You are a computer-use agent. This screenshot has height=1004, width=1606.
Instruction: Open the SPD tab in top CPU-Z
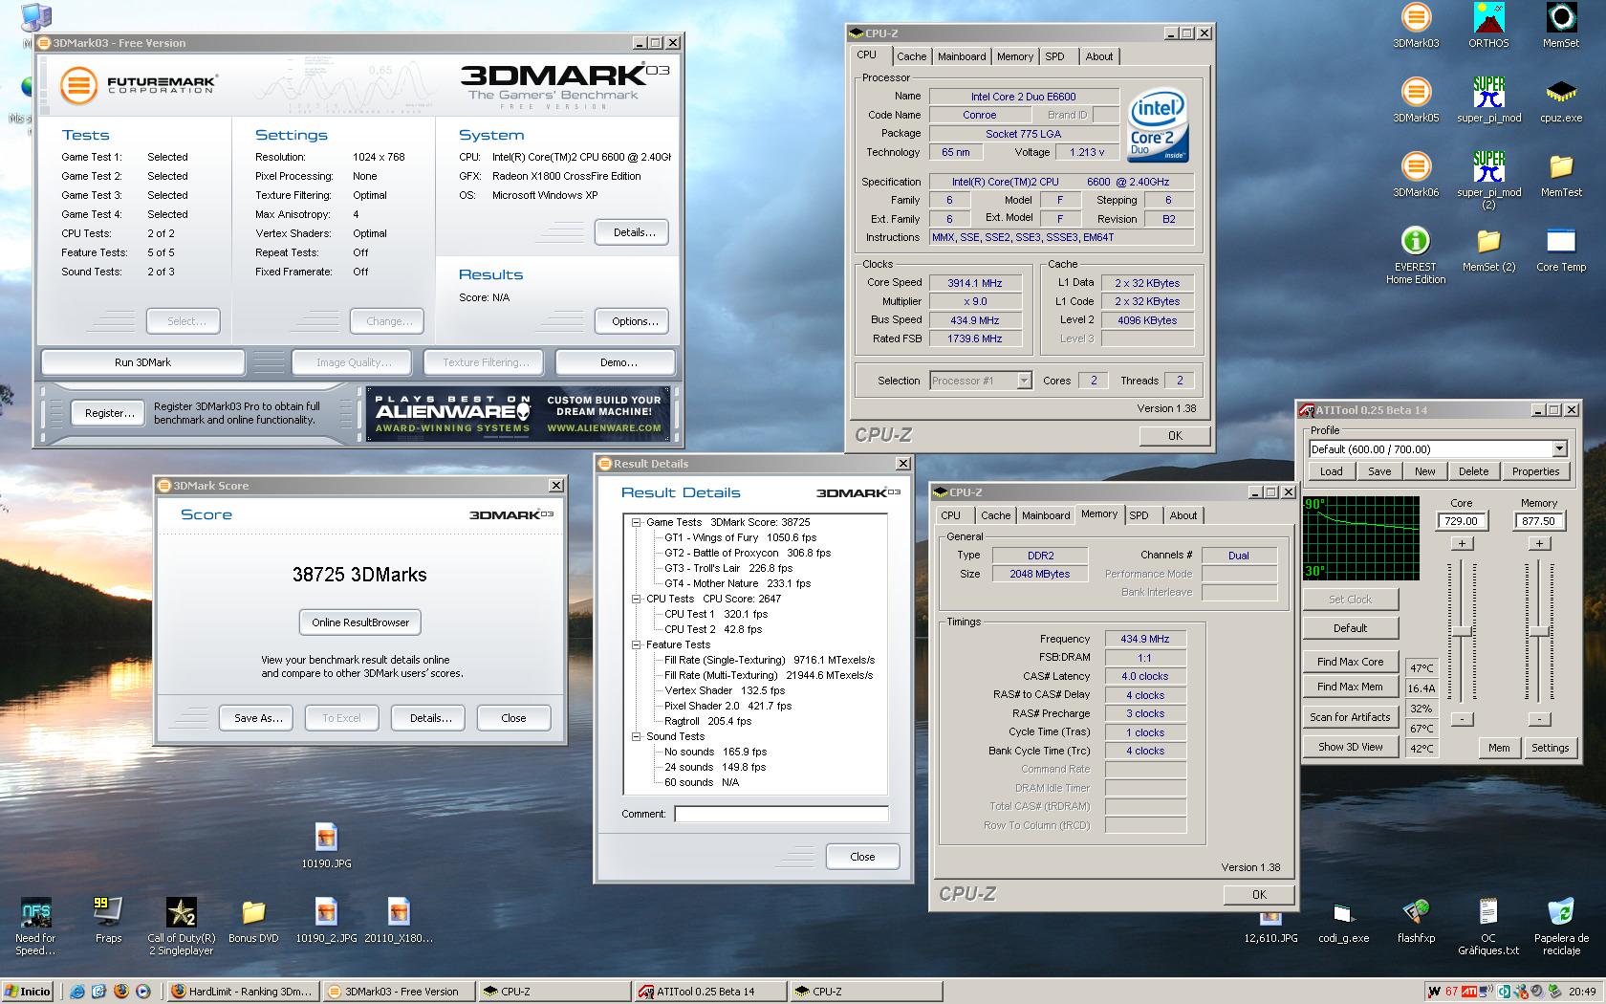coord(1054,56)
